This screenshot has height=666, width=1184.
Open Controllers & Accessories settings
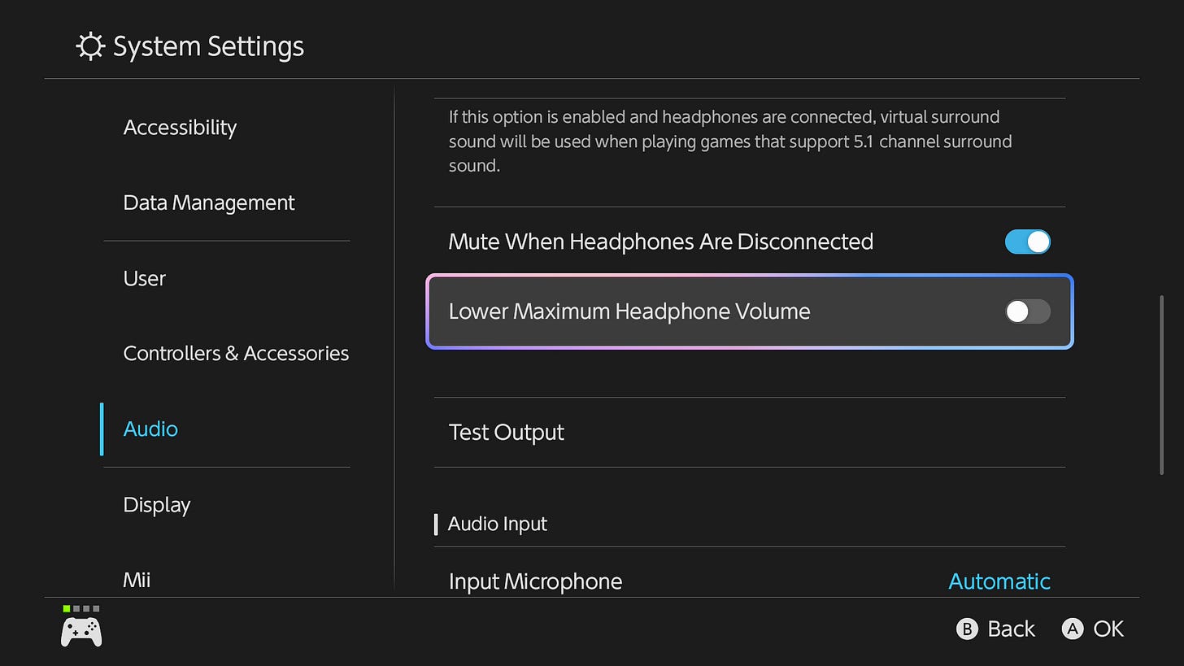pos(236,353)
